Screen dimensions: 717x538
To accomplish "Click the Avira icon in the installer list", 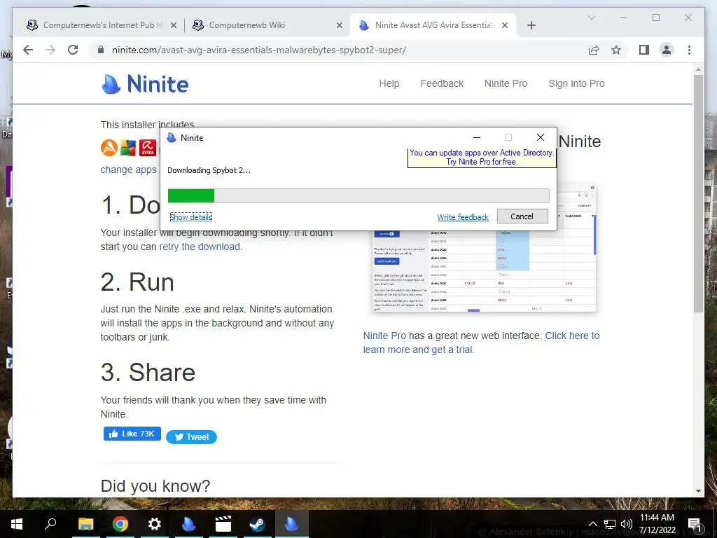I will click(148, 148).
